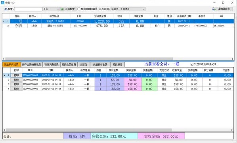Click the 手机号 column header
237x143 pixels.
point(202,16)
